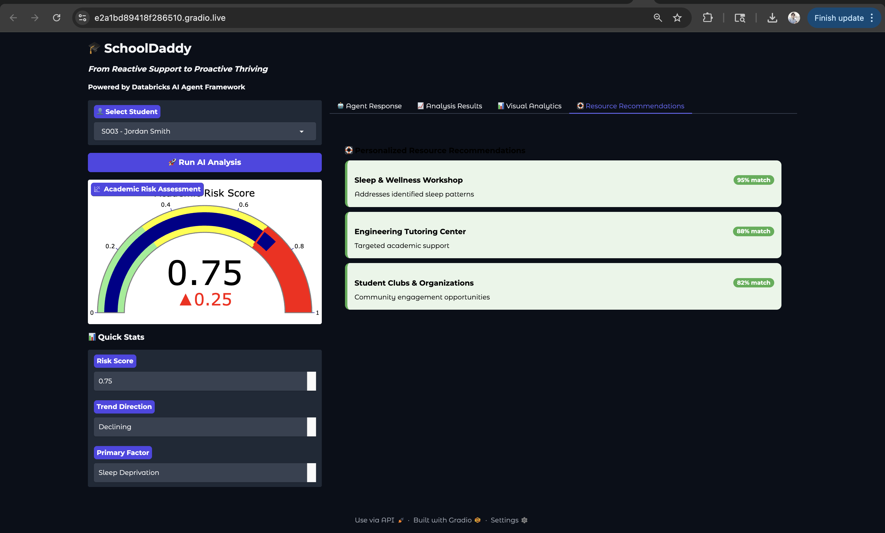885x533 pixels.
Task: Expand the Select Student dropdown arrow
Action: click(301, 132)
